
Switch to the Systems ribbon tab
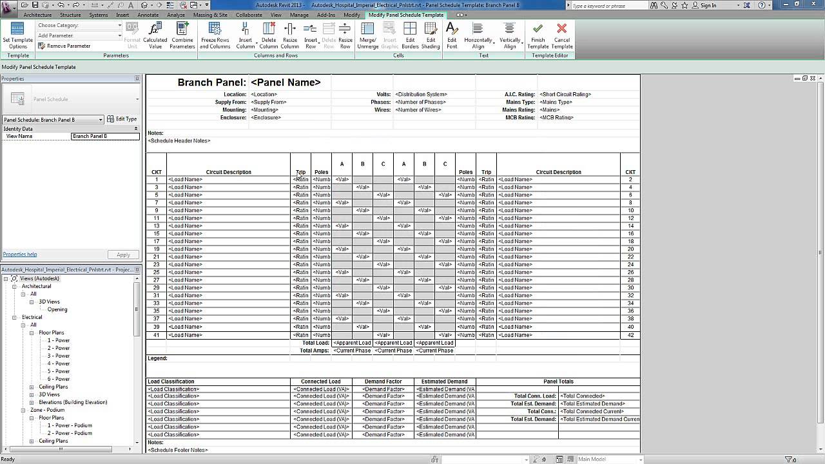click(x=99, y=15)
